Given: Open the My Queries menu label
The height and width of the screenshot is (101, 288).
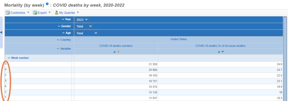Looking at the screenshot, I should point(67,13).
